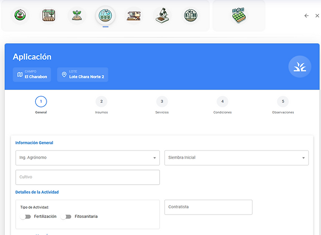Click the Aplicación title
Image resolution: width=321 pixels, height=235 pixels.
[32, 57]
